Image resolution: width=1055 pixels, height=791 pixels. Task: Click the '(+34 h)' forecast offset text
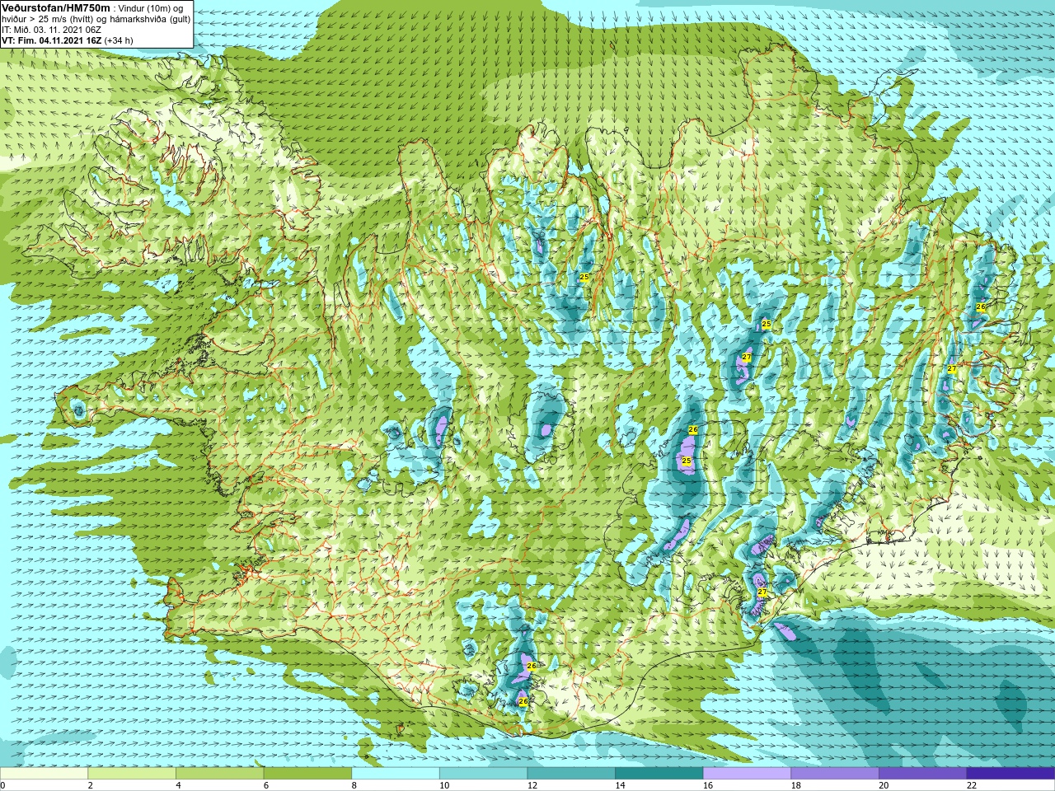click(119, 40)
